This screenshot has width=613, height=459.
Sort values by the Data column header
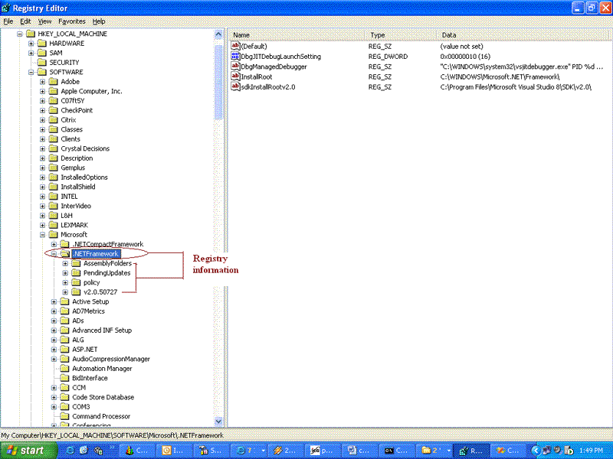[524, 35]
